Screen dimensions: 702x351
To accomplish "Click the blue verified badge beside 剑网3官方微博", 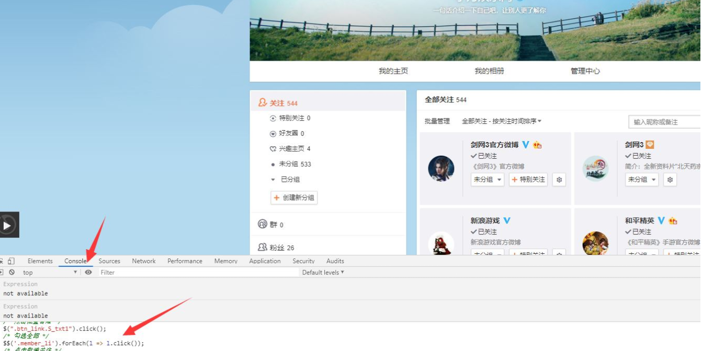I will [x=526, y=145].
